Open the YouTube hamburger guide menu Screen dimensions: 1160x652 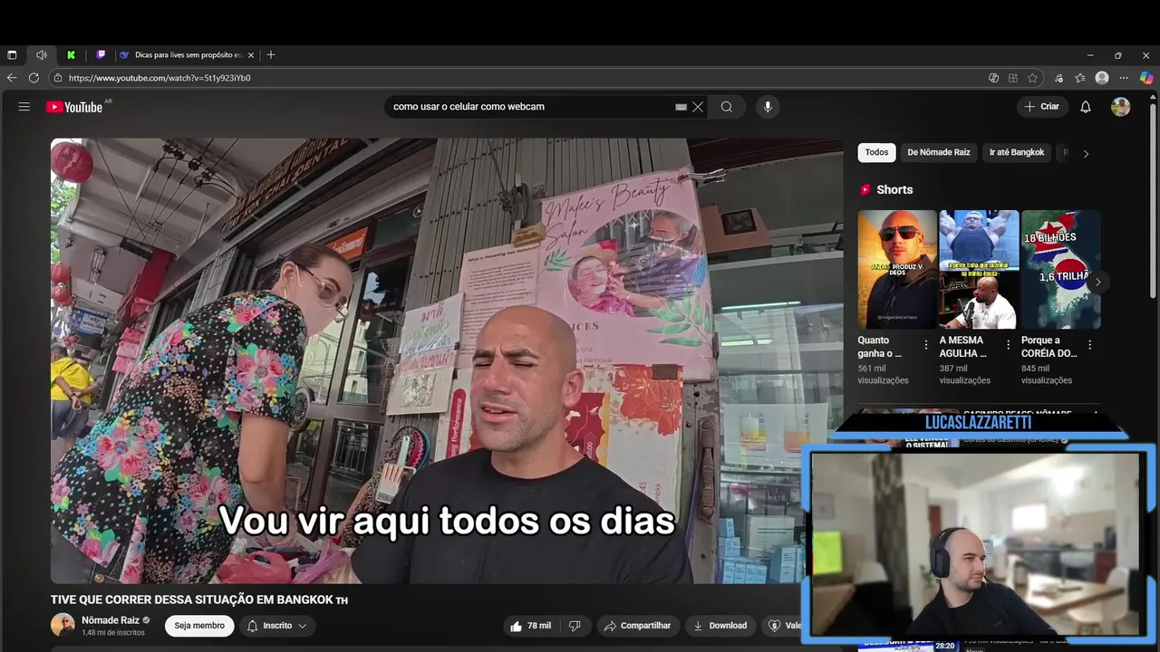pos(24,107)
